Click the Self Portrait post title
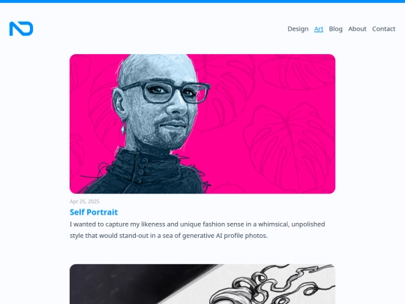405x304 pixels. pos(94,212)
